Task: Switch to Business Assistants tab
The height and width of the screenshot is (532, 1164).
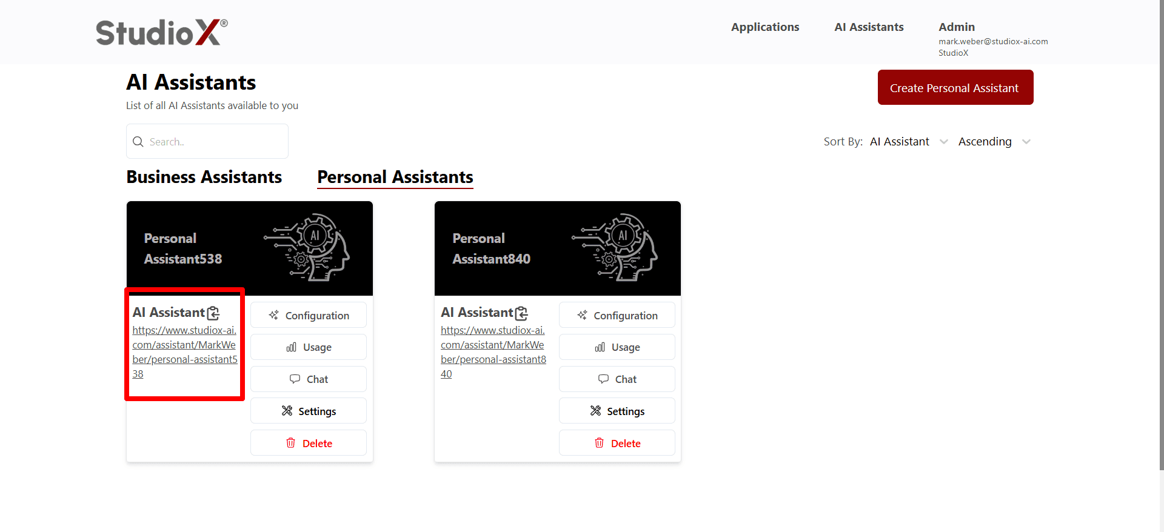Action: pyautogui.click(x=204, y=177)
